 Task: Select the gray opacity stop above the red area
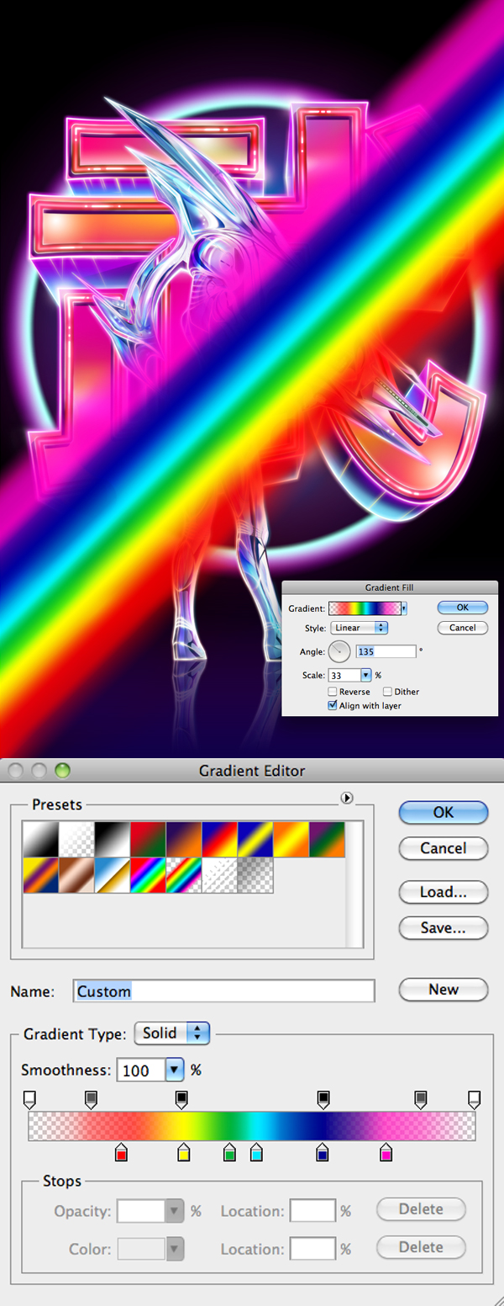92,1099
